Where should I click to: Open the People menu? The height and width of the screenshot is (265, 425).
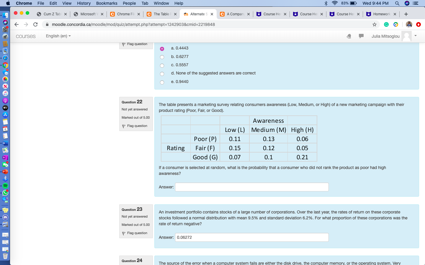point(129,3)
